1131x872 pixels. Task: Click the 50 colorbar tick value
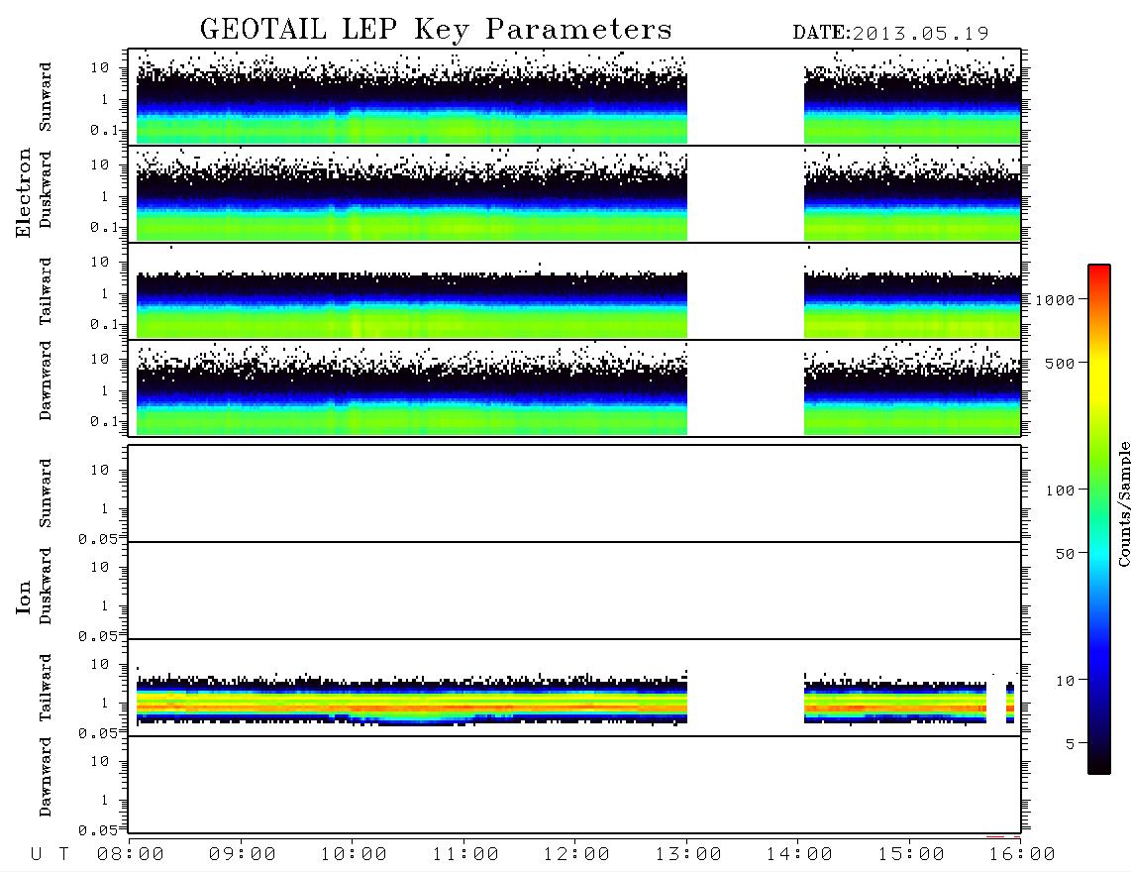tap(1065, 554)
